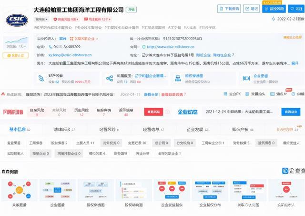
Task: Click the 我要认证 button
Action: pos(16,55)
